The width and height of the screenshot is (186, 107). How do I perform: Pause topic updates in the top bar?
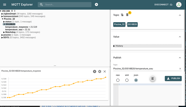[96, 5]
